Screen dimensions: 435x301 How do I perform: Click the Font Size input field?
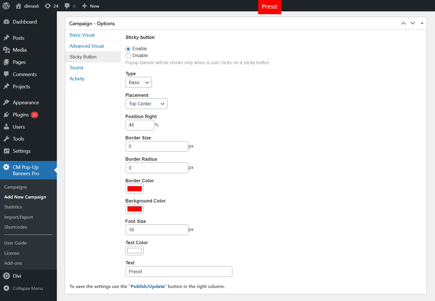point(157,230)
